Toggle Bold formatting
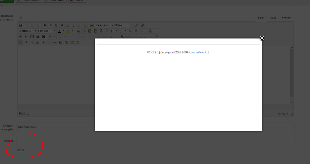The width and height of the screenshot is (310, 164). tap(45, 25)
